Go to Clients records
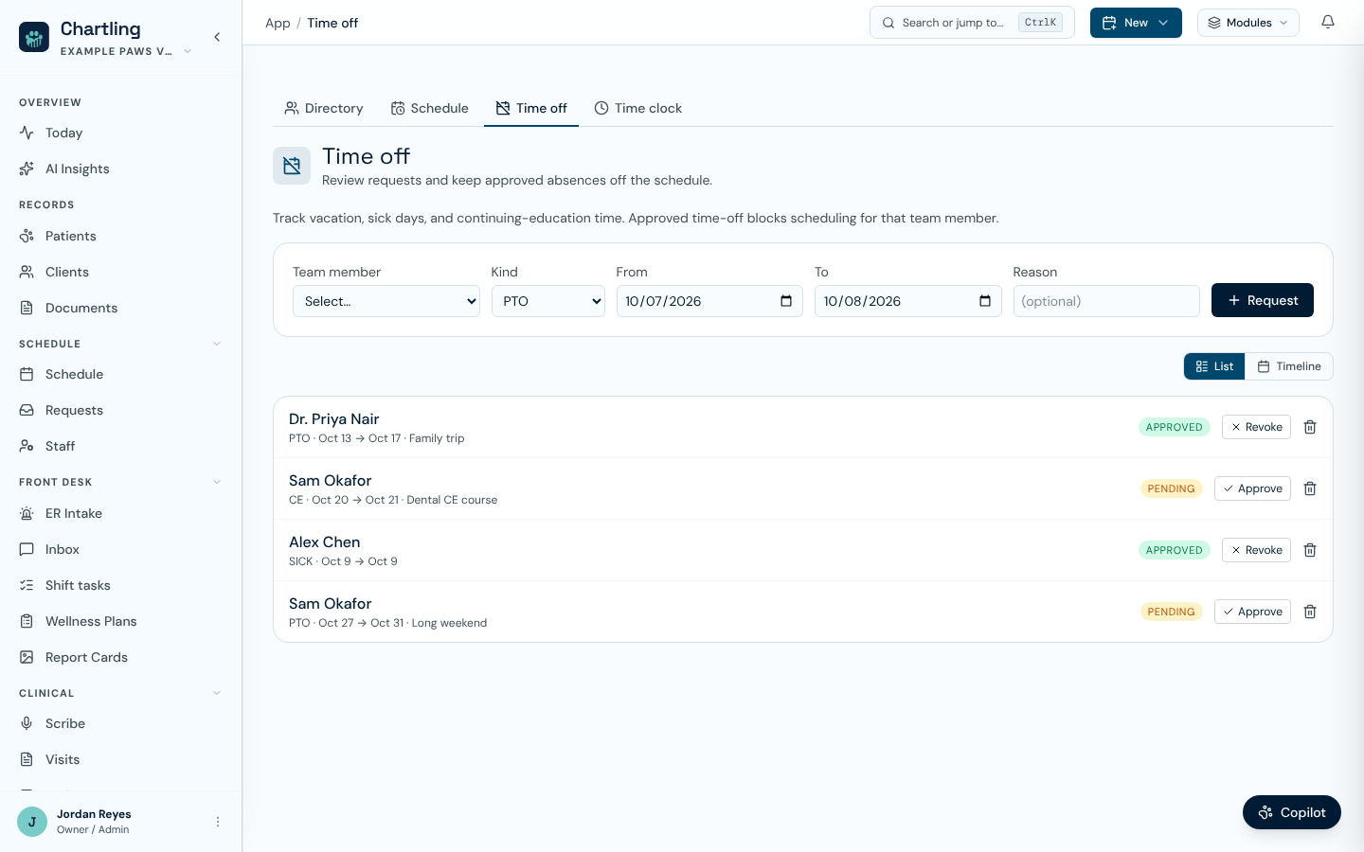The height and width of the screenshot is (852, 1364). (x=120, y=272)
